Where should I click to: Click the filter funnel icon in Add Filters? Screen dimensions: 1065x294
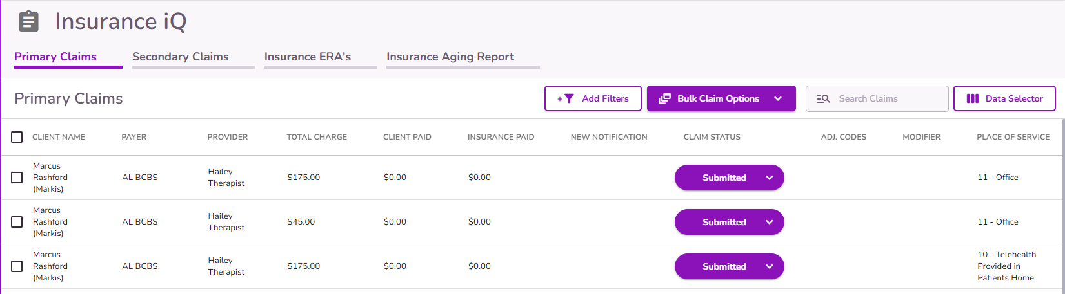(x=568, y=98)
